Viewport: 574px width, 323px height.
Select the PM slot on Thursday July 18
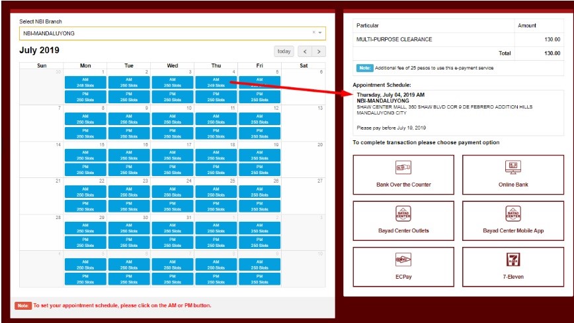(216, 169)
